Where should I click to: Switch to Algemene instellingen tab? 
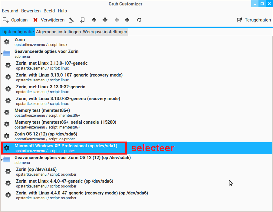58,32
